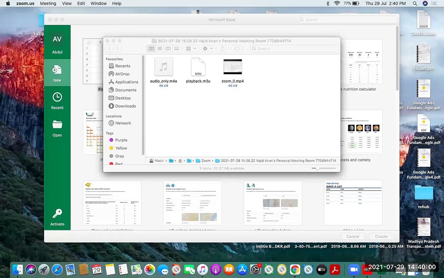
Task: Click the Activate key icon
Action: 57,214
